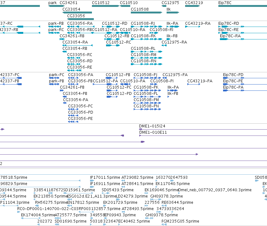Click transcript CG10508-RL
The height and width of the screenshot is (226, 267).
143,49
